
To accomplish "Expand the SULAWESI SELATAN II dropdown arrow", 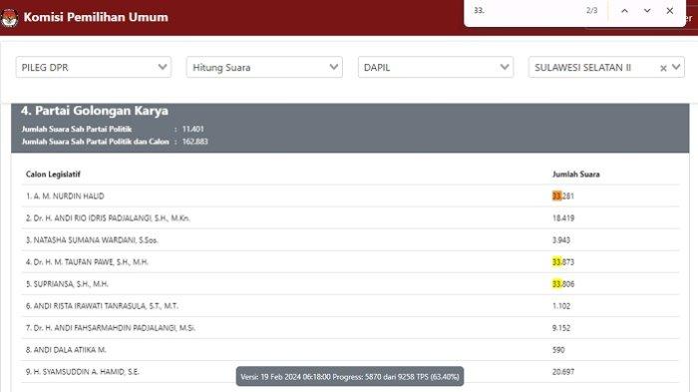I will click(x=676, y=67).
